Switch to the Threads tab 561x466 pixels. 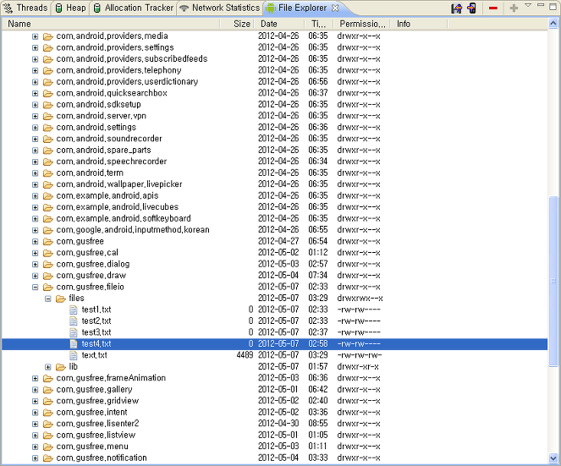[x=25, y=8]
